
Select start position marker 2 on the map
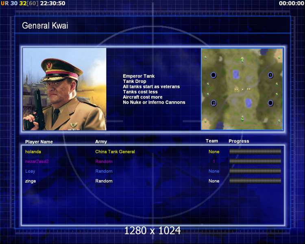click(213, 103)
